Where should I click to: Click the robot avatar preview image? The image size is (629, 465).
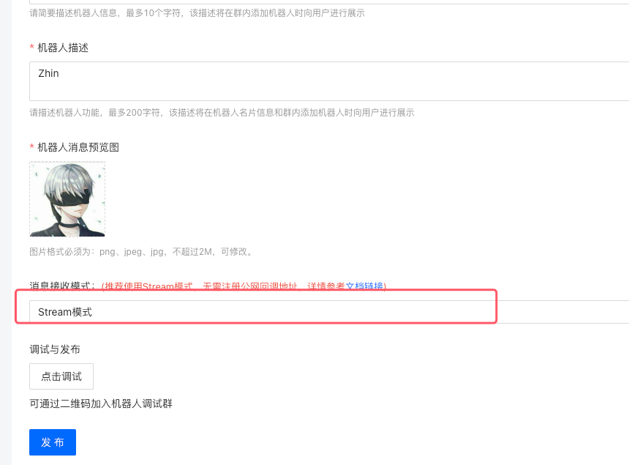[67, 199]
